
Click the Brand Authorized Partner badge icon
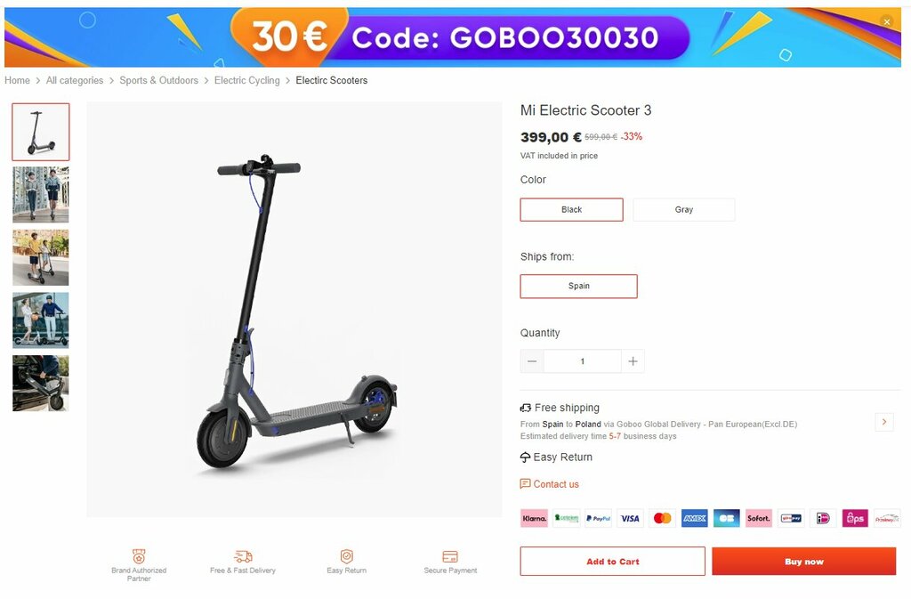[139, 556]
